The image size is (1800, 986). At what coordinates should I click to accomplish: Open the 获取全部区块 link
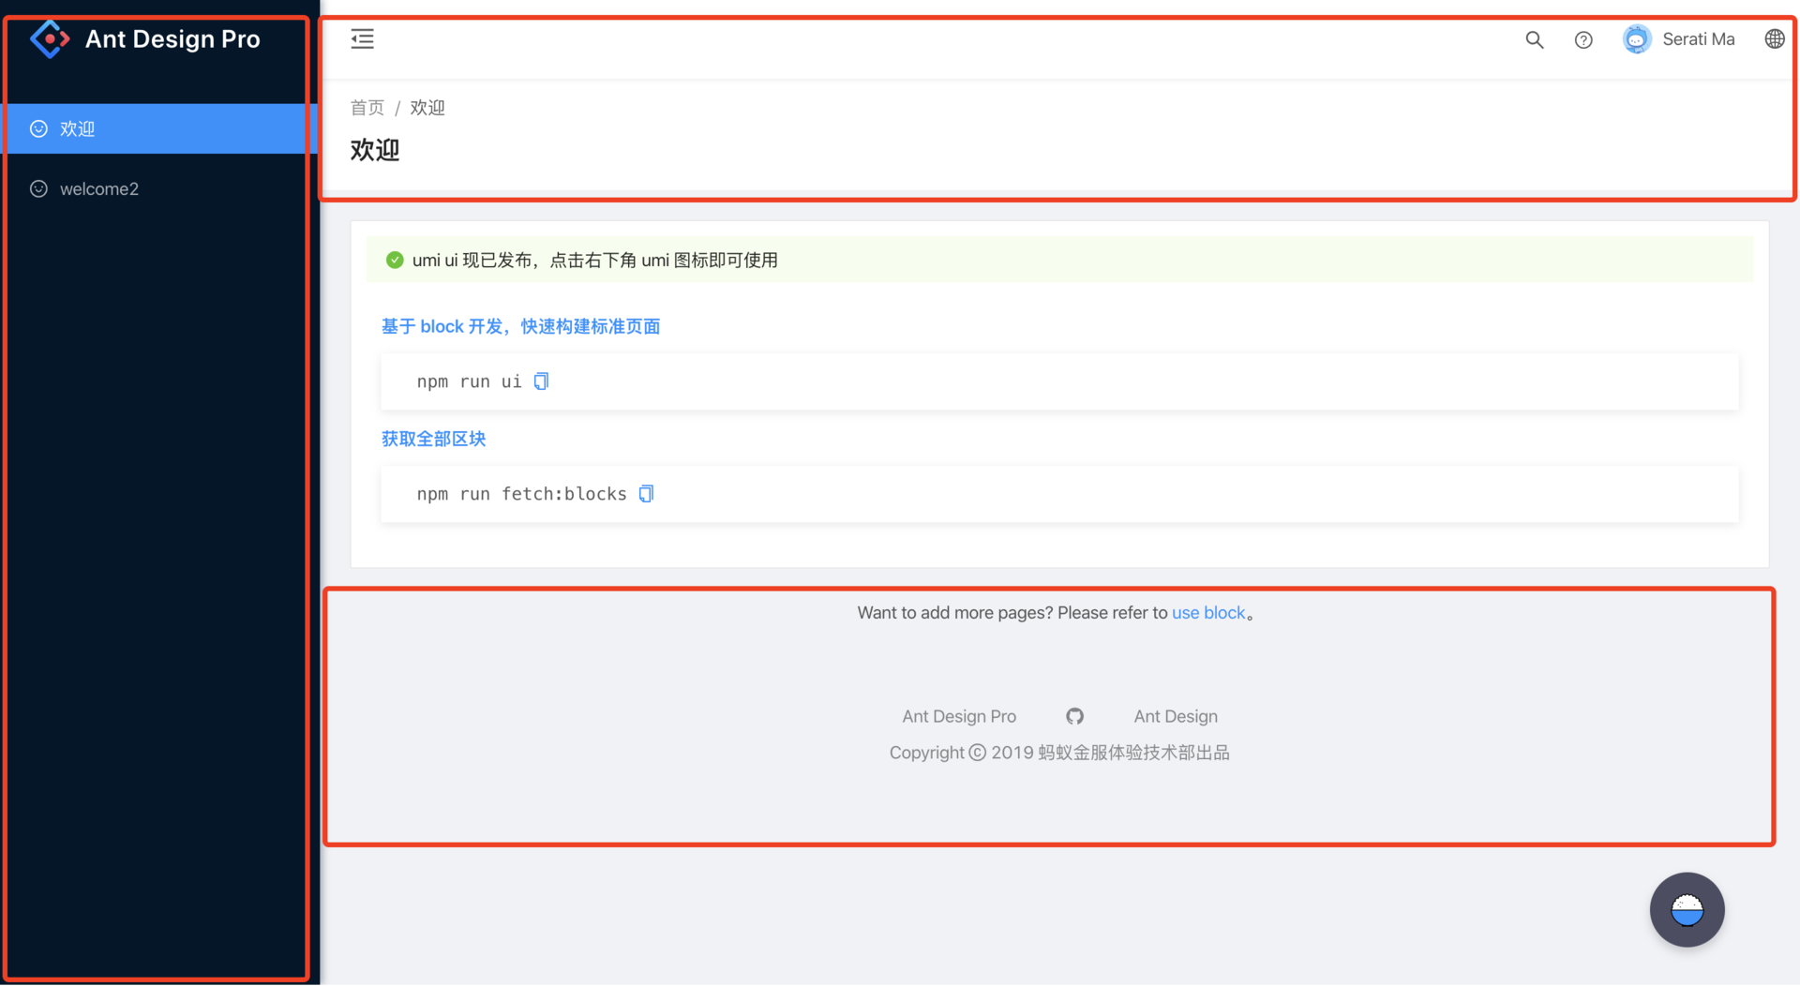[x=433, y=439]
